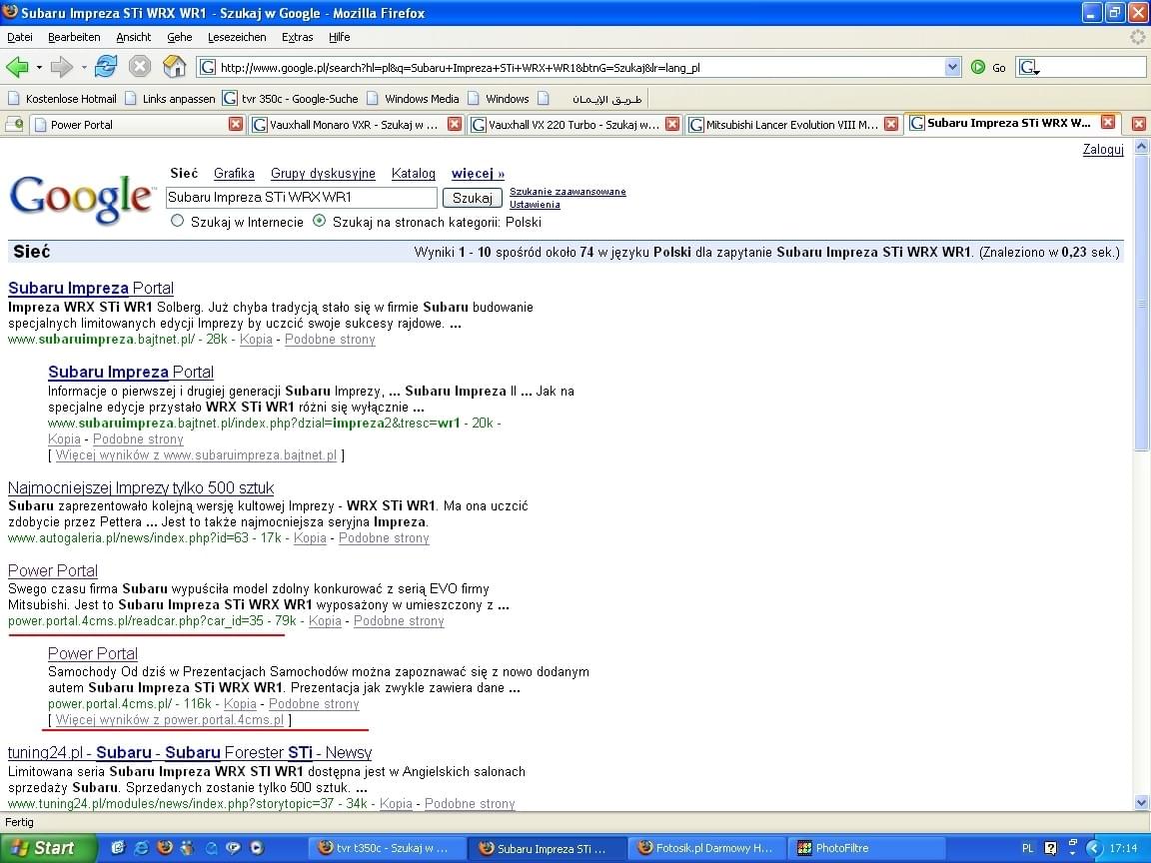Open the Ustawienia link
The image size is (1151, 863).
point(535,205)
